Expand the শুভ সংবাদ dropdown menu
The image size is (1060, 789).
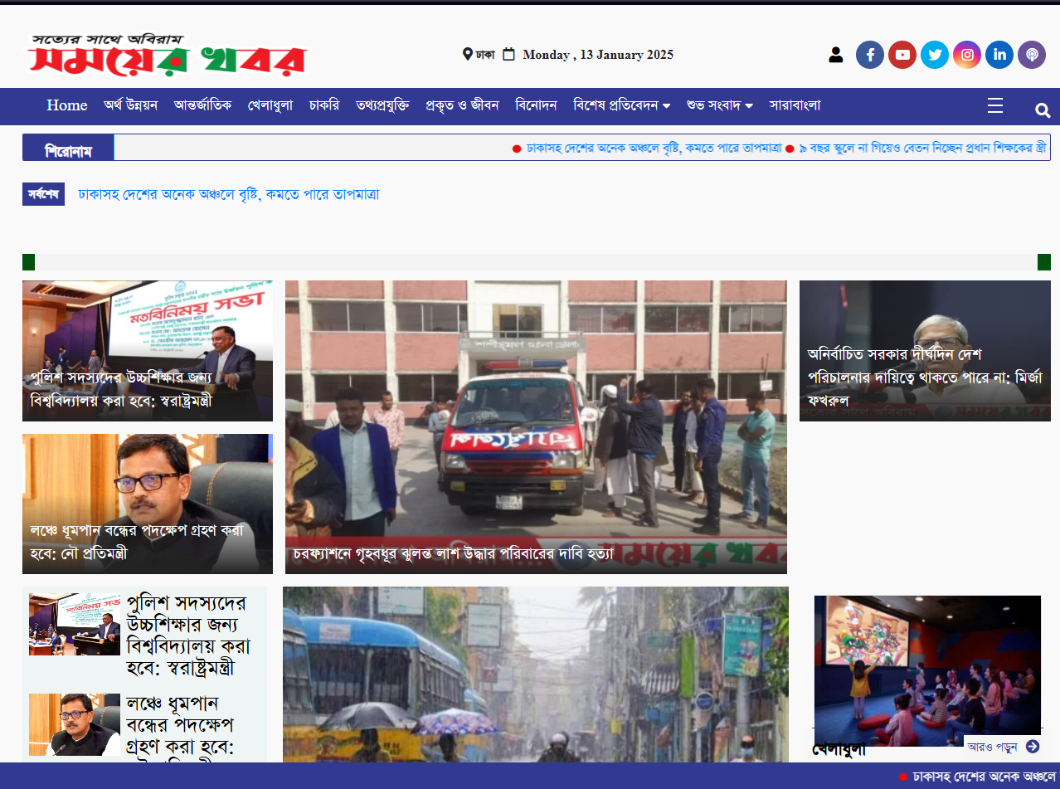[720, 105]
